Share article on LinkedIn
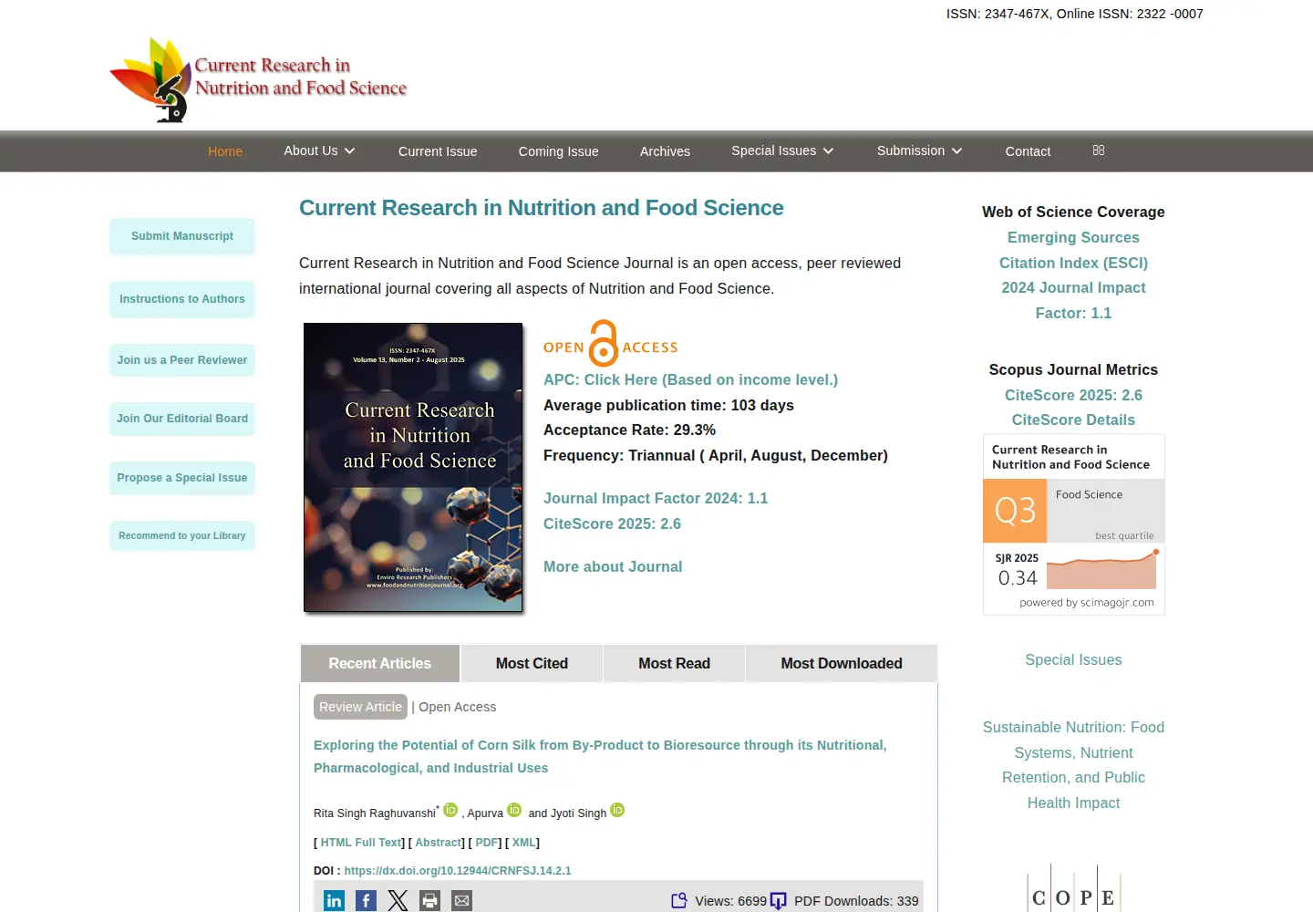 [x=334, y=901]
